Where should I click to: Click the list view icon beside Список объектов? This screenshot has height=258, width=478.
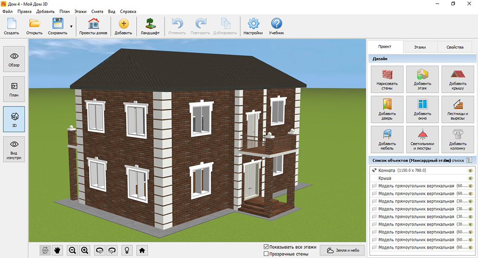point(469,160)
